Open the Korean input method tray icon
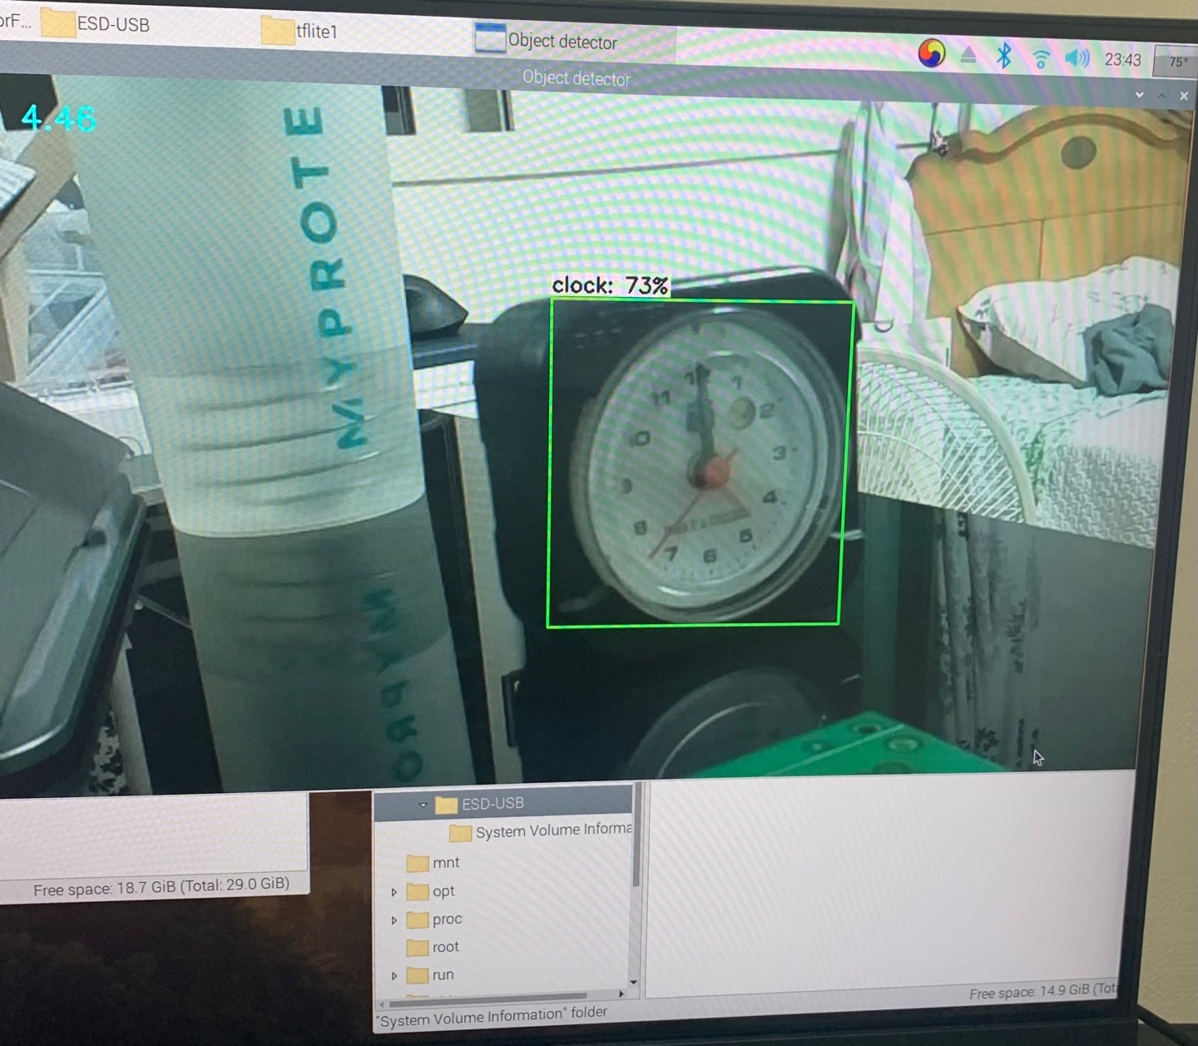The height and width of the screenshot is (1046, 1198). 932,54
